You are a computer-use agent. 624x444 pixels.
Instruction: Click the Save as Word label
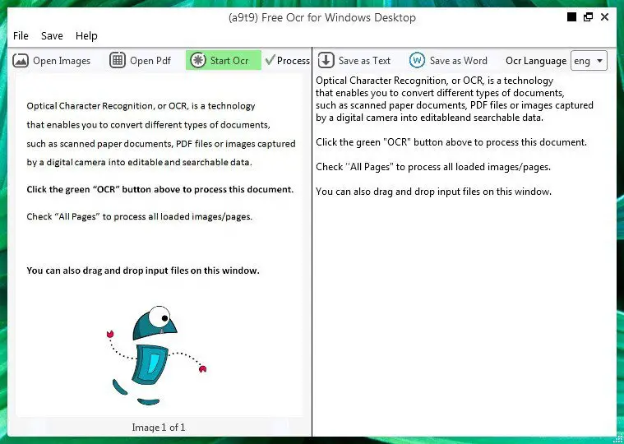(x=459, y=61)
